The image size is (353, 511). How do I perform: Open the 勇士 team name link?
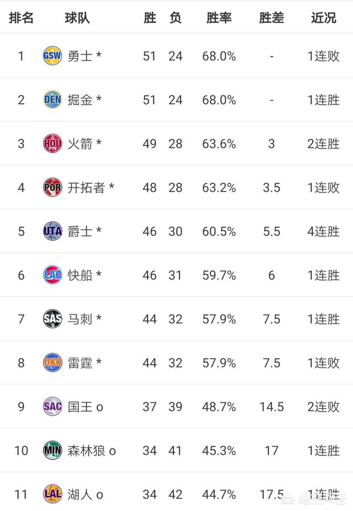click(80, 56)
